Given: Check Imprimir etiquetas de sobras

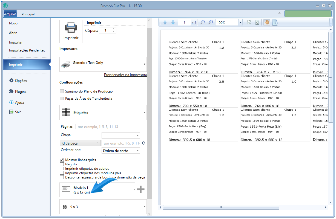Looking at the screenshot, I should tap(62, 169).
